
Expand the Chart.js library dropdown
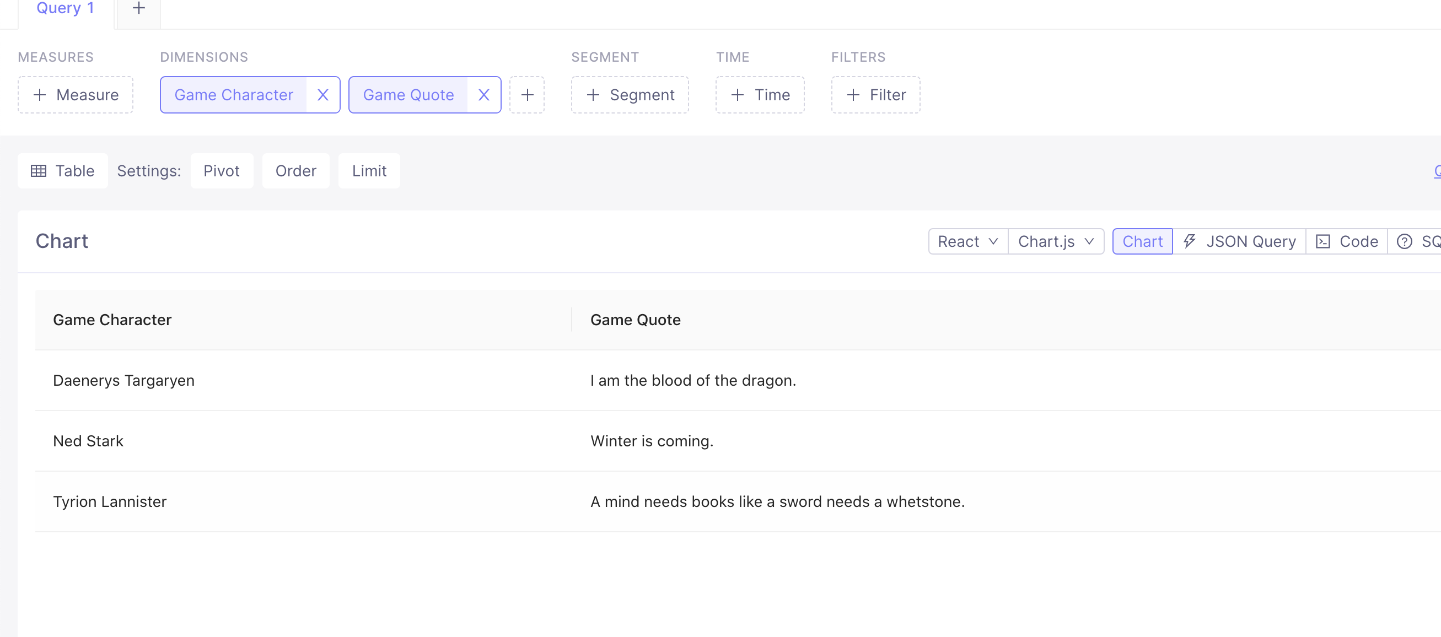pyautogui.click(x=1056, y=241)
